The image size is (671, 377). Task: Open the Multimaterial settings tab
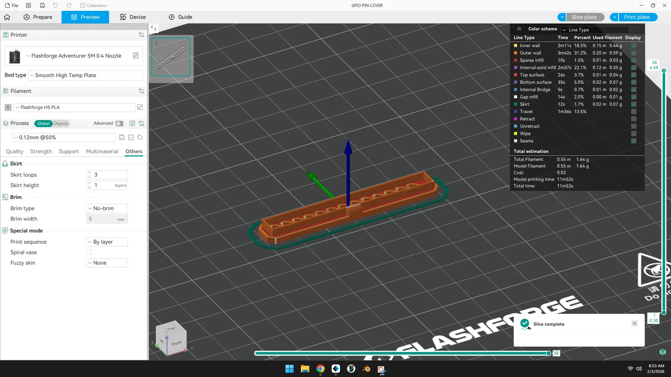pos(102,152)
